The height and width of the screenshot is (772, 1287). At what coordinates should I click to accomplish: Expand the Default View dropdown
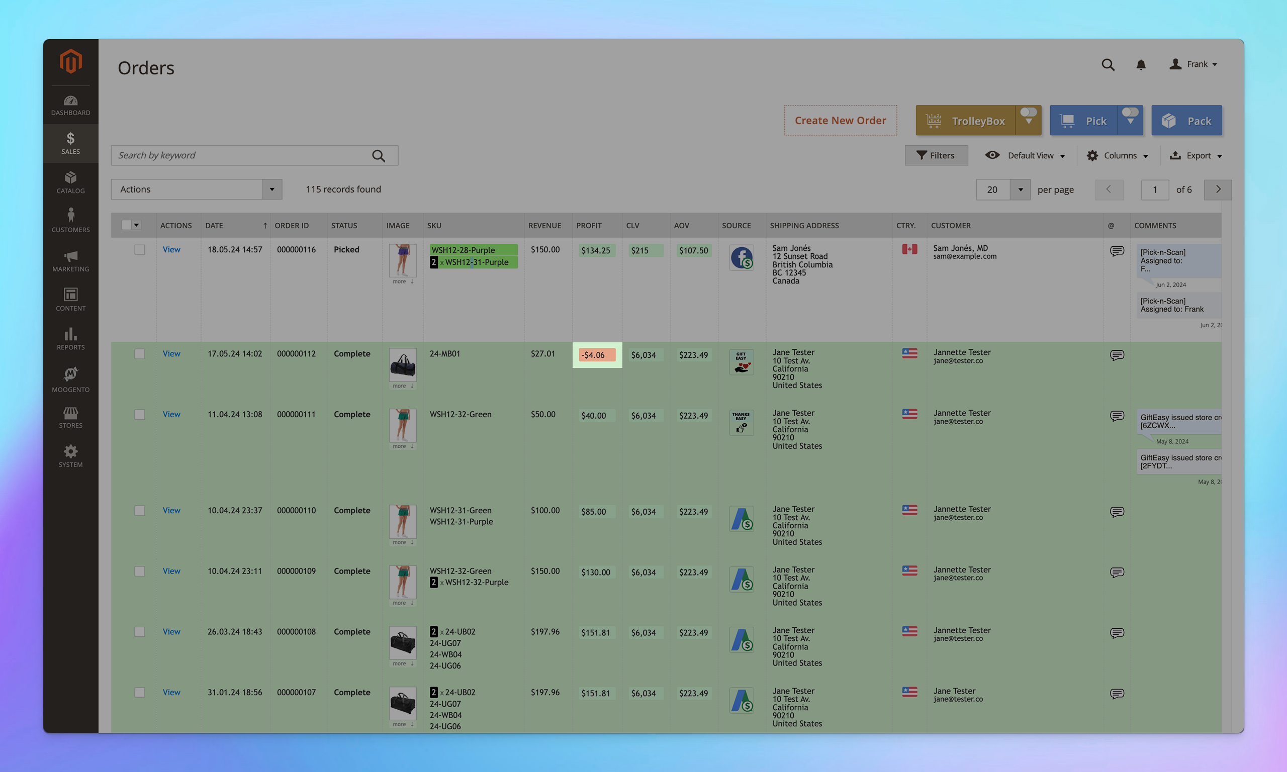tap(1026, 155)
